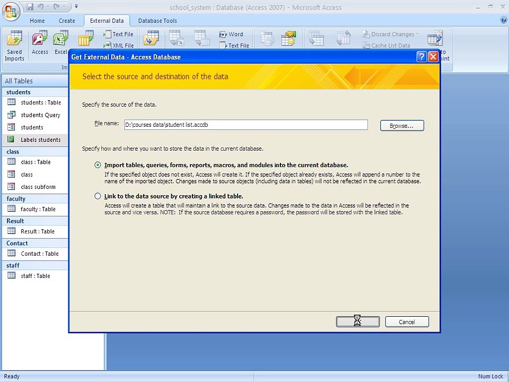
Task: Open Saved Imports in ribbon
Action: 14,46
